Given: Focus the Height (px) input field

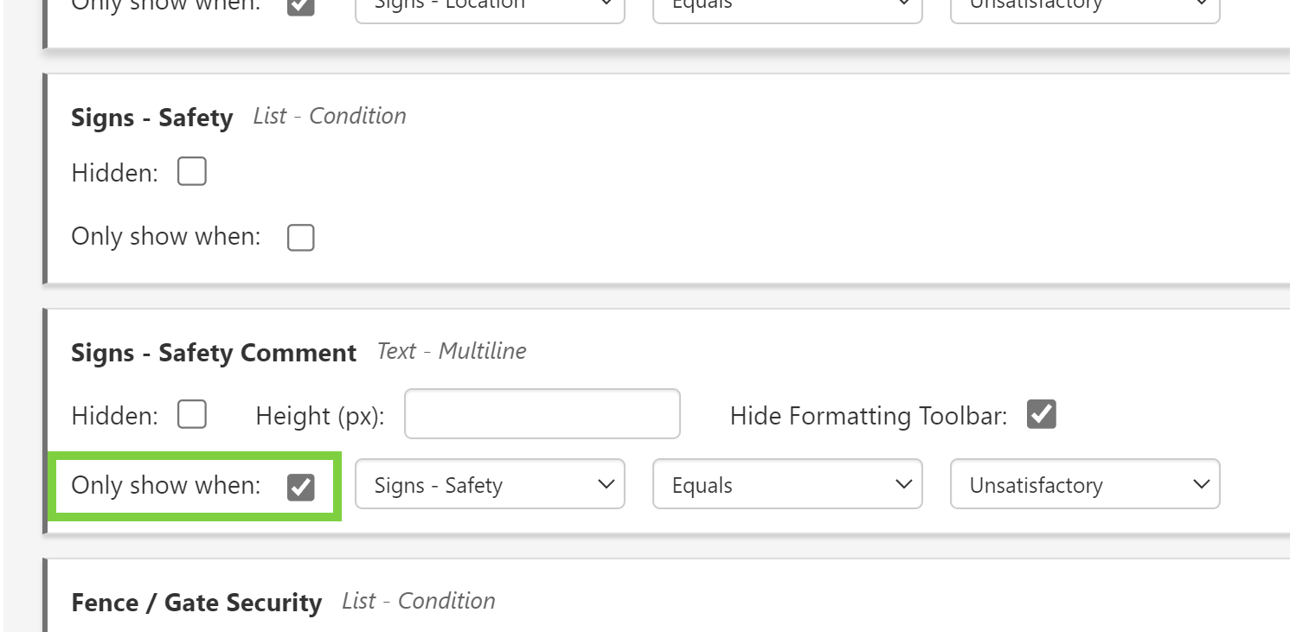Looking at the screenshot, I should point(542,415).
